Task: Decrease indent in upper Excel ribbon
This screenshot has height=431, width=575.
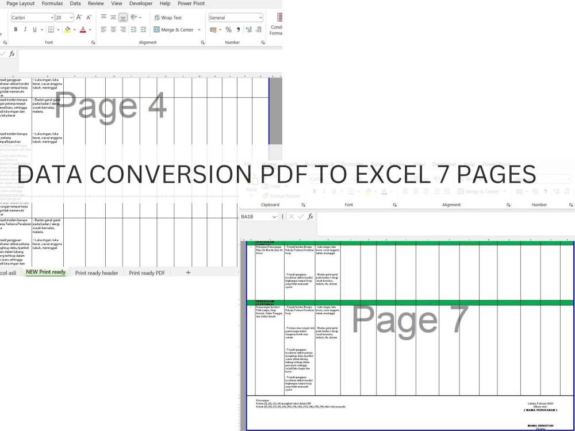Action: 133,29
